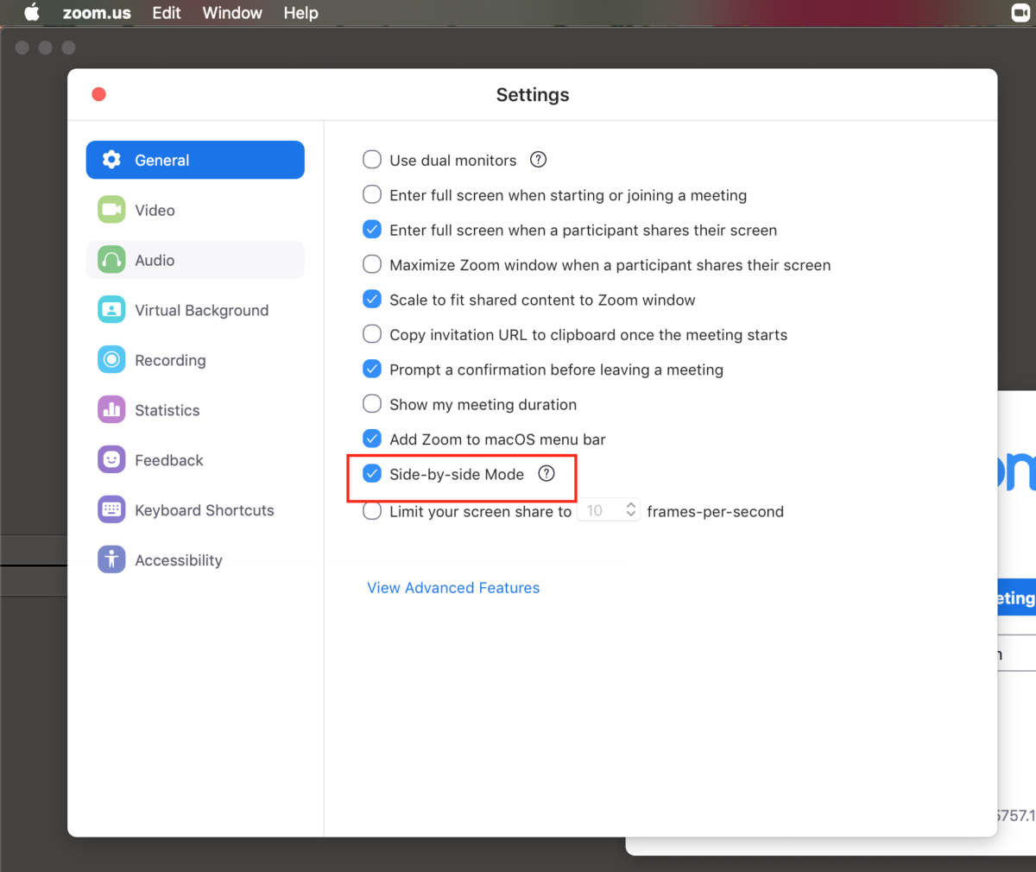Disable Side-by-side Mode checkbox
1036x872 pixels.
tap(372, 473)
